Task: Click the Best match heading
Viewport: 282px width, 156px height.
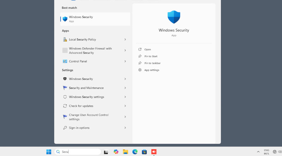Action: [x=69, y=8]
